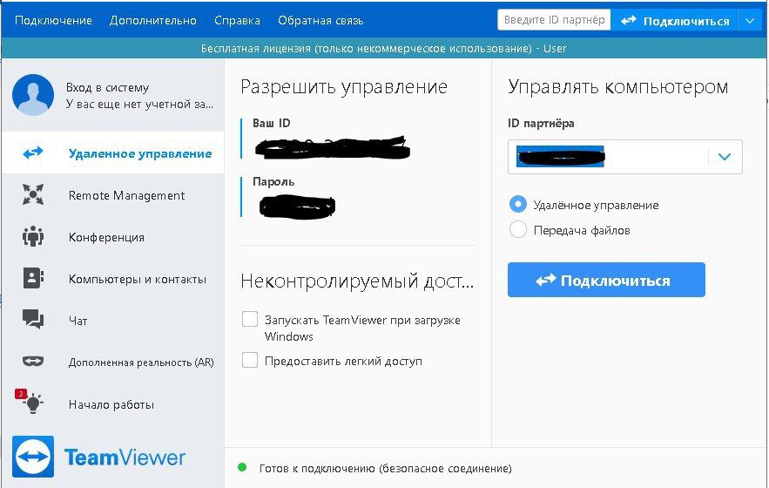
Task: Click the TeamViewer logo
Action: (98, 457)
